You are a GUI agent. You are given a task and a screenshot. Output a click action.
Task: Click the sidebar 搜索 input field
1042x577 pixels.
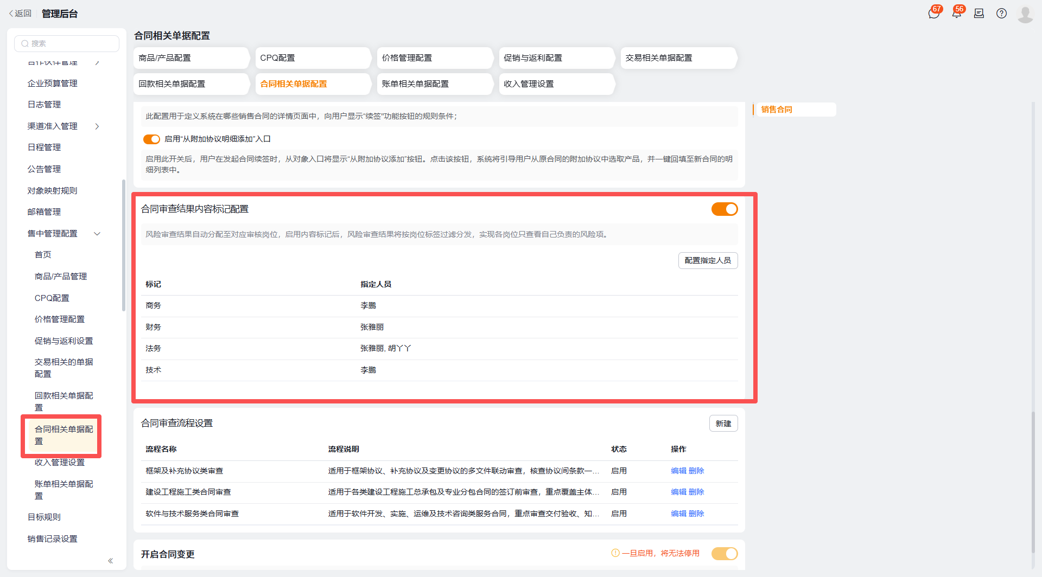click(67, 43)
